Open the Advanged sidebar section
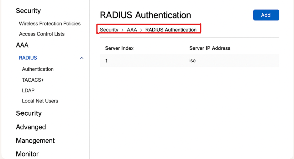This screenshot has width=294, height=159. pos(31,127)
